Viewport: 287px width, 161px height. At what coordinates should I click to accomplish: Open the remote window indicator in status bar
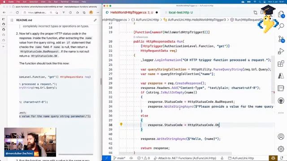click(x=107, y=158)
